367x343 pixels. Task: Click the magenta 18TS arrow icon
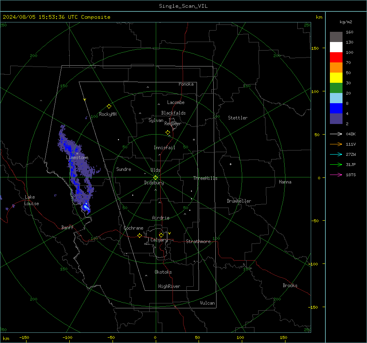(336, 175)
